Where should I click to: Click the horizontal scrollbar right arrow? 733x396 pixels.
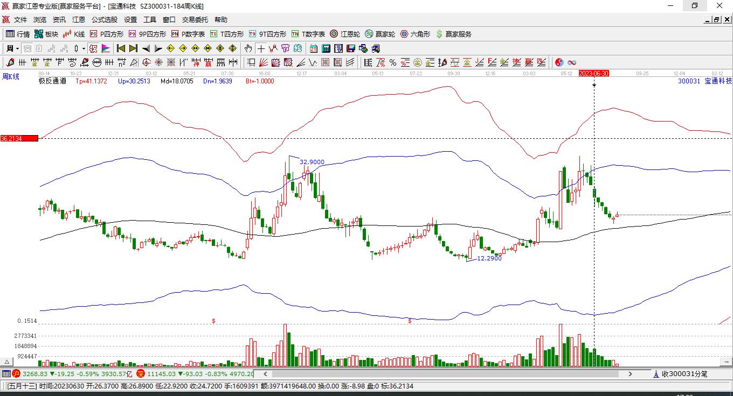pos(631,373)
